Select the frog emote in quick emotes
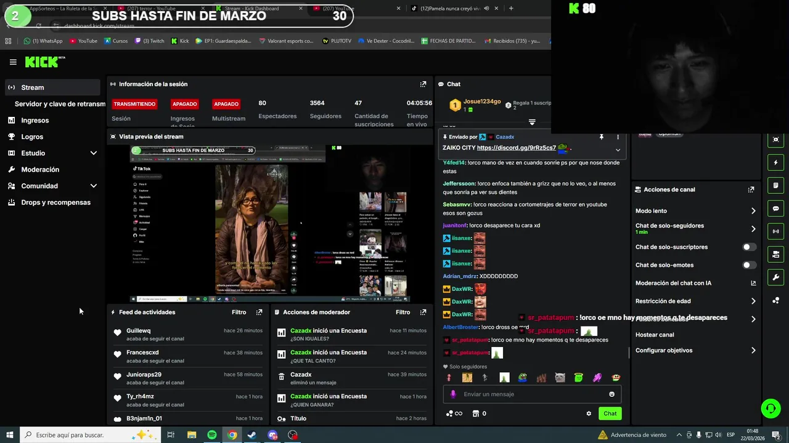The height and width of the screenshot is (443, 789). pos(523,378)
